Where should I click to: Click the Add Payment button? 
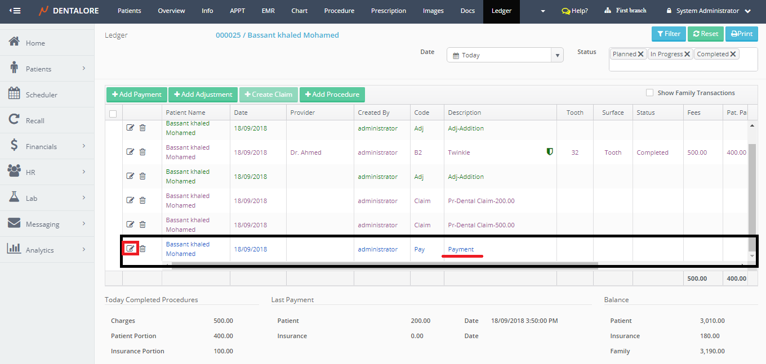(136, 95)
